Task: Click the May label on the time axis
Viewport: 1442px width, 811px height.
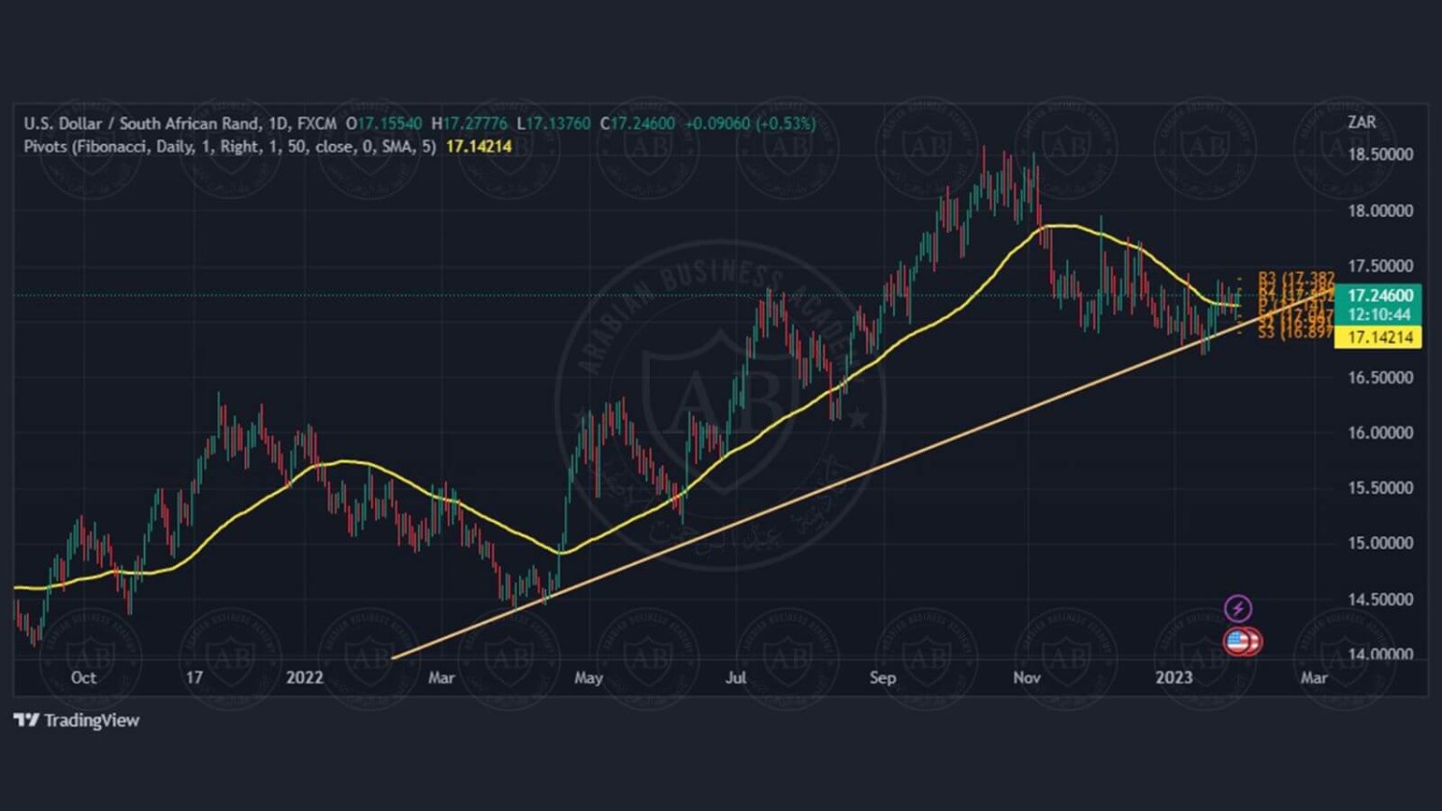Action: coord(588,677)
